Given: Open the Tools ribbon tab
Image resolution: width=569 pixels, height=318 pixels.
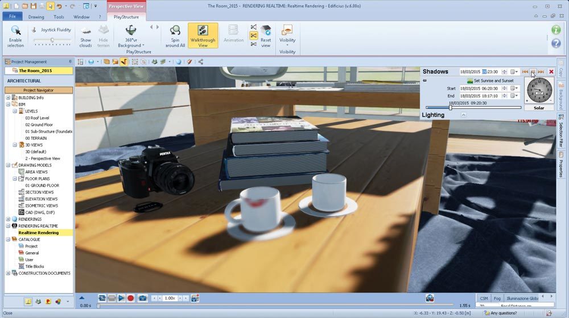Looking at the screenshot, I should (x=59, y=17).
